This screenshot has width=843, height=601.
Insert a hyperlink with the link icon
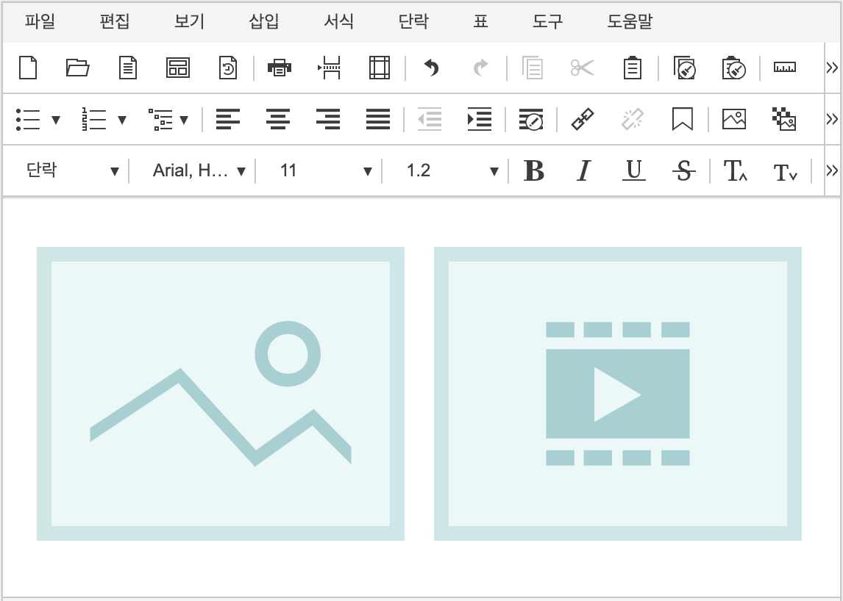point(583,119)
